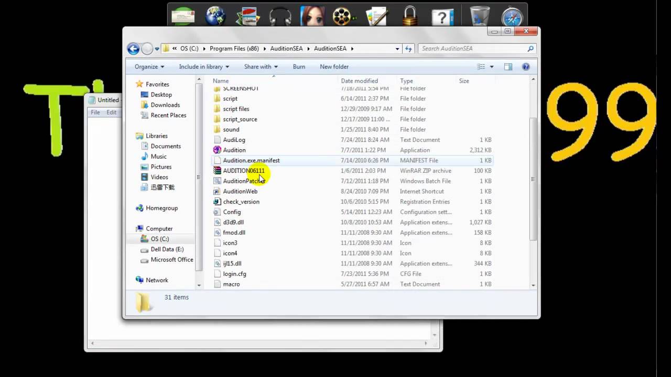Launch the headphones icon in the dock
Screen dimensions: 671x377
280,16
